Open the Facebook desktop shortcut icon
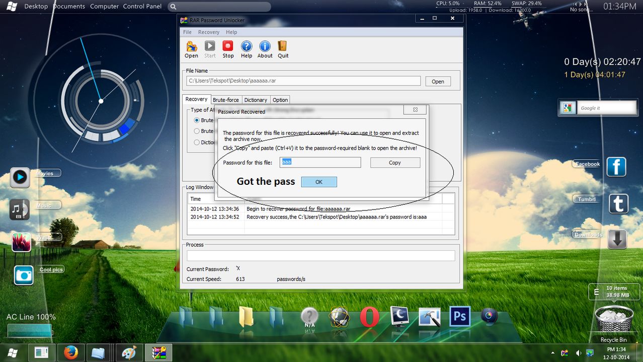This screenshot has height=362, width=643. tap(616, 167)
